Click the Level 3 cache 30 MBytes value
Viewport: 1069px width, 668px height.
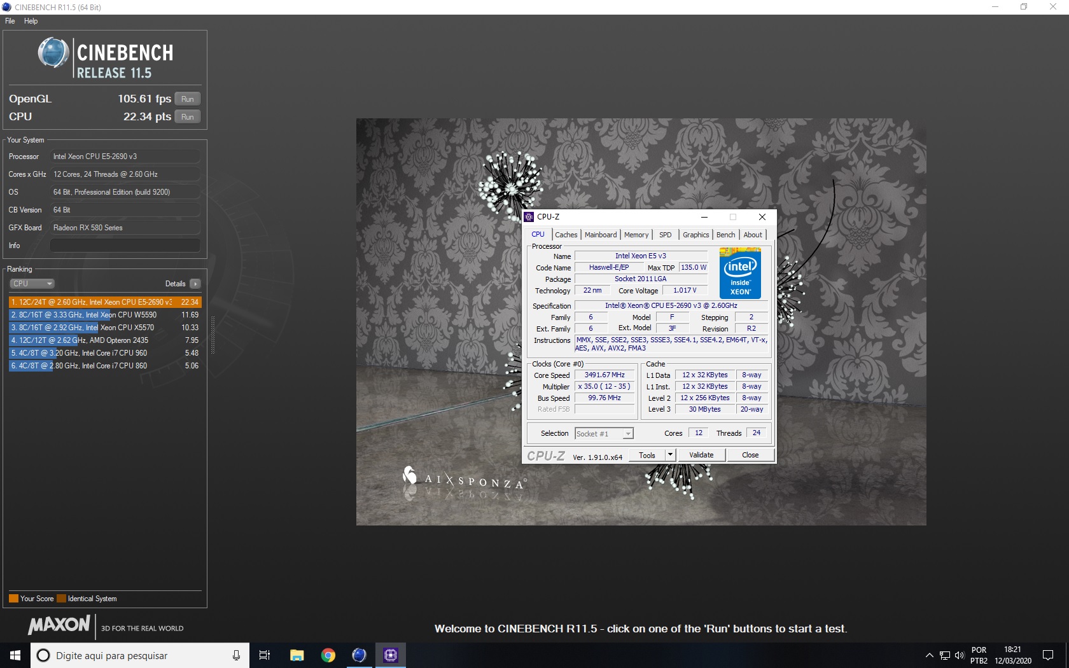coord(705,410)
